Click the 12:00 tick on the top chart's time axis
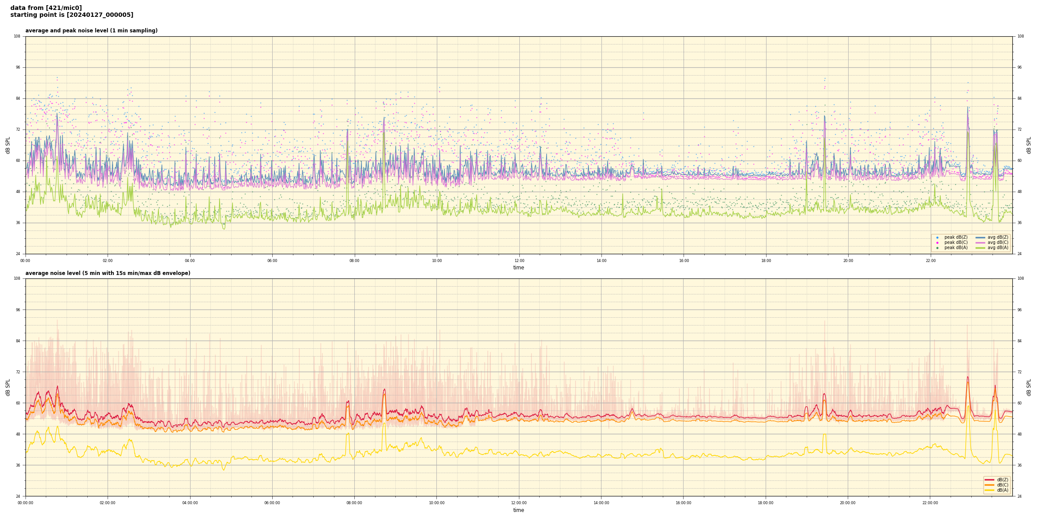The height and width of the screenshot is (518, 1037). 519,261
